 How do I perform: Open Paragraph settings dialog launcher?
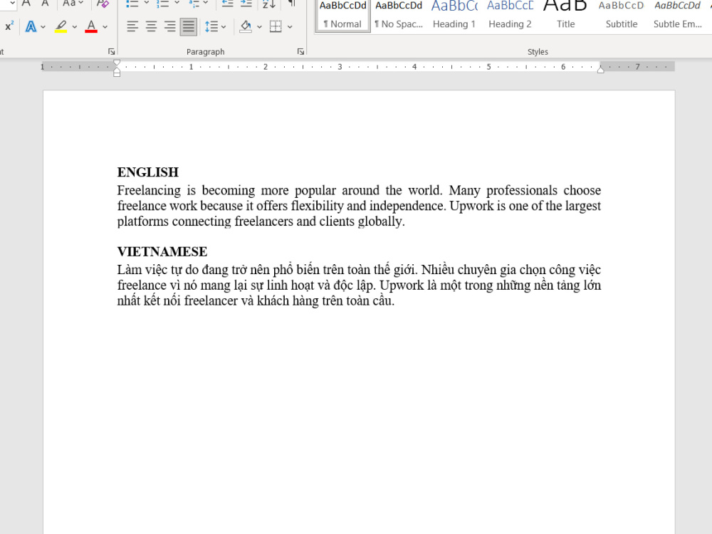tap(300, 52)
